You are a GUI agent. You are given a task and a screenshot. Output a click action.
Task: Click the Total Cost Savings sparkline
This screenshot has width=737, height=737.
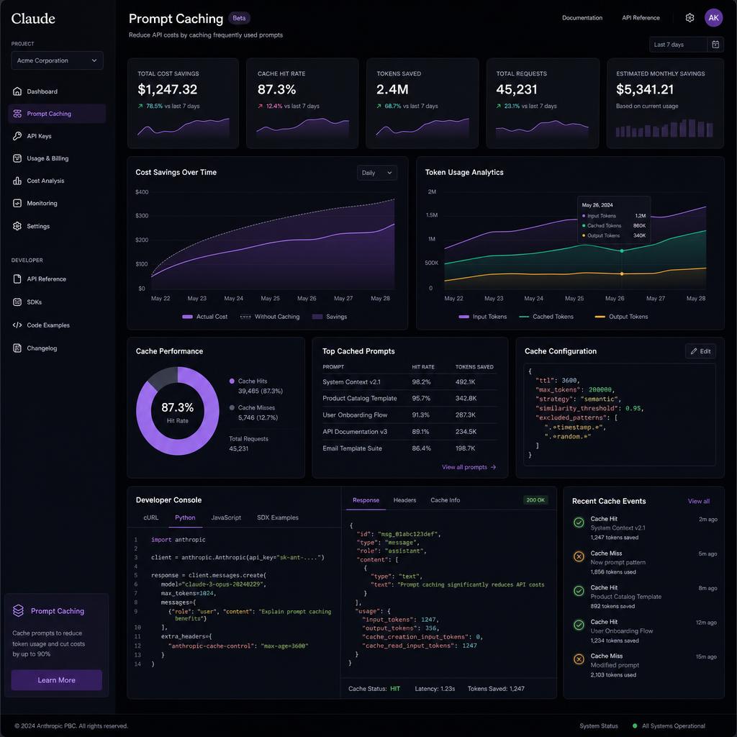184,127
